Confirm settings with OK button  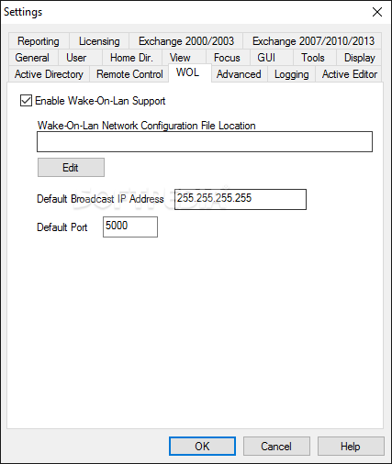(202, 447)
